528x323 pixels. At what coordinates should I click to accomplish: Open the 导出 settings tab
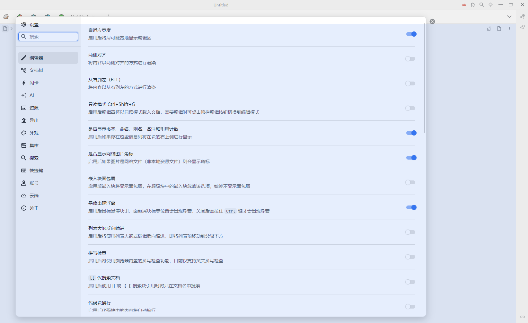(48, 120)
